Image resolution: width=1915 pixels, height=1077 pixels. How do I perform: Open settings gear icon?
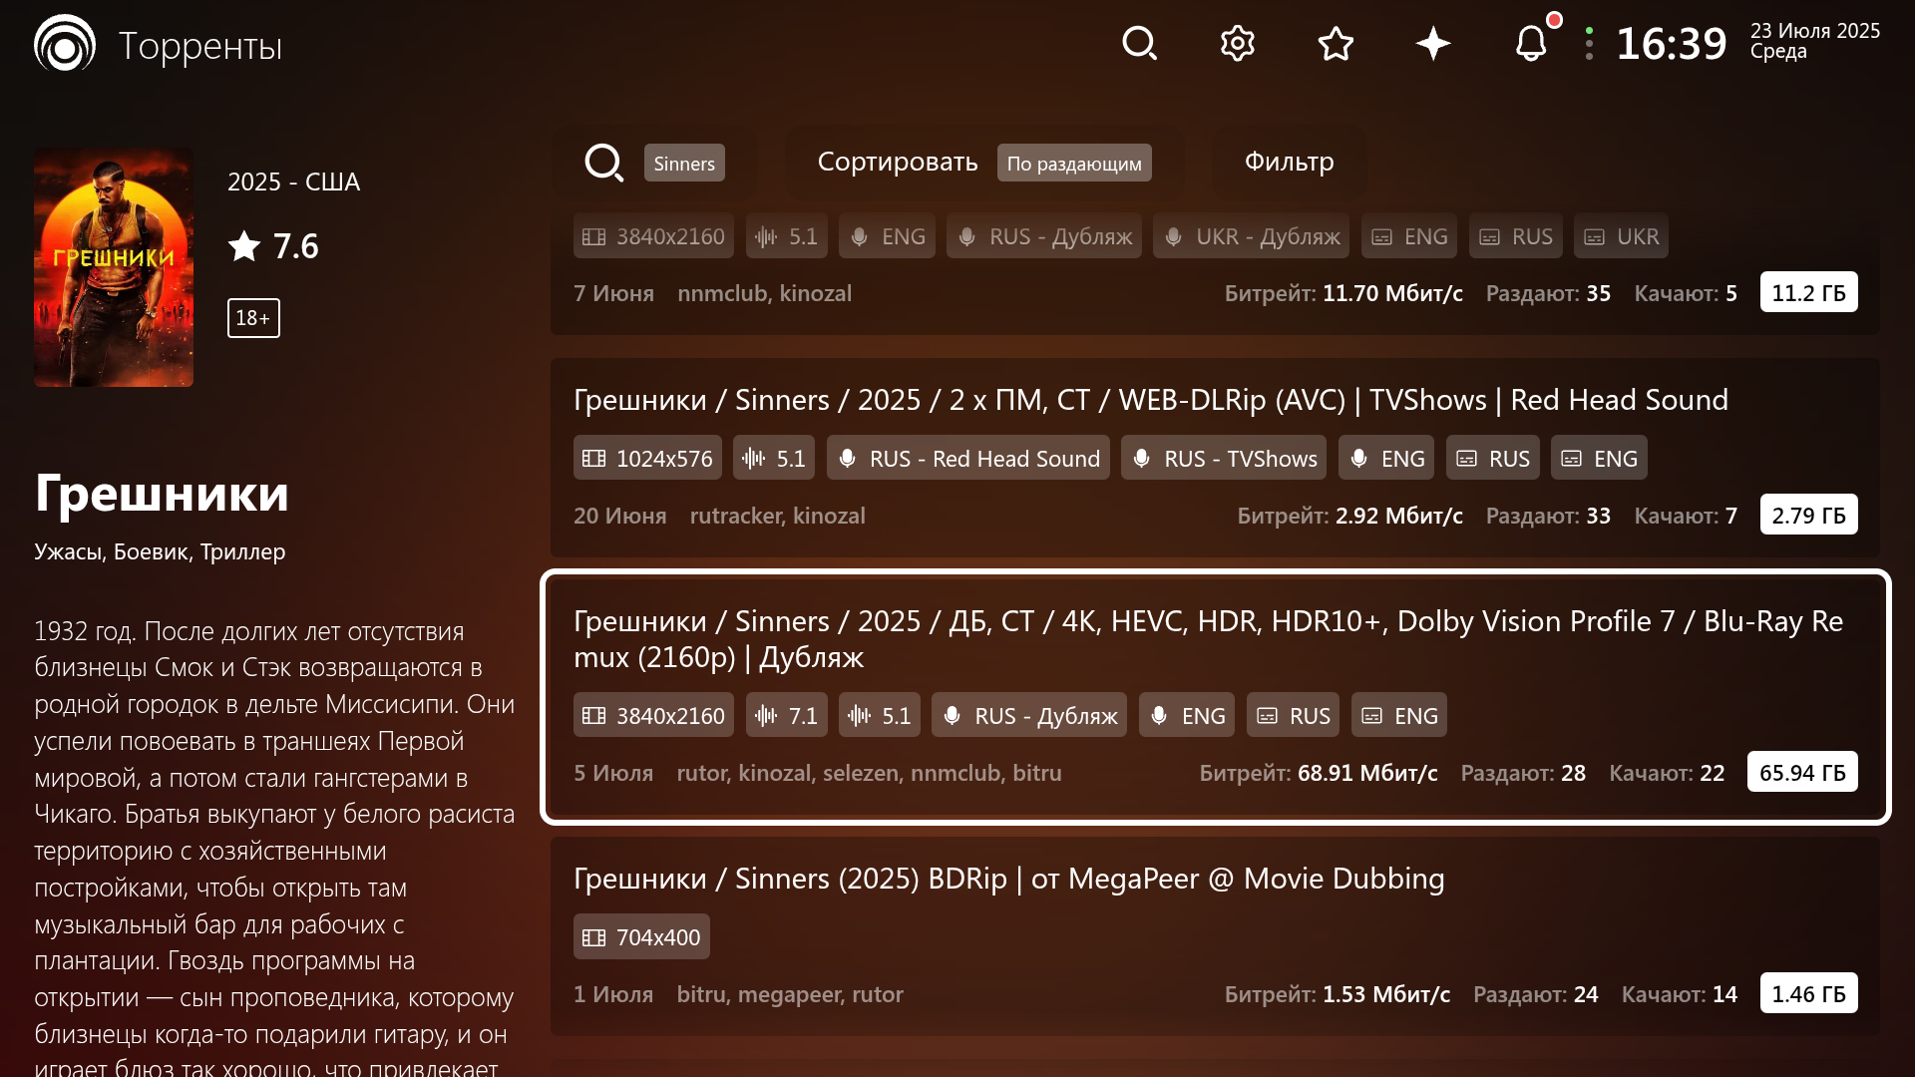tap(1237, 44)
